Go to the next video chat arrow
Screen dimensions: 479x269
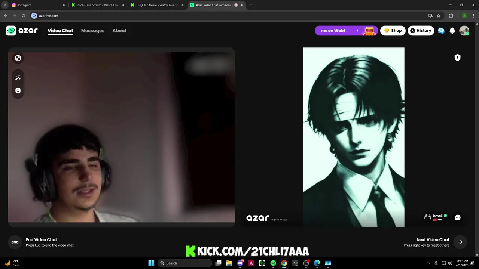[460, 242]
